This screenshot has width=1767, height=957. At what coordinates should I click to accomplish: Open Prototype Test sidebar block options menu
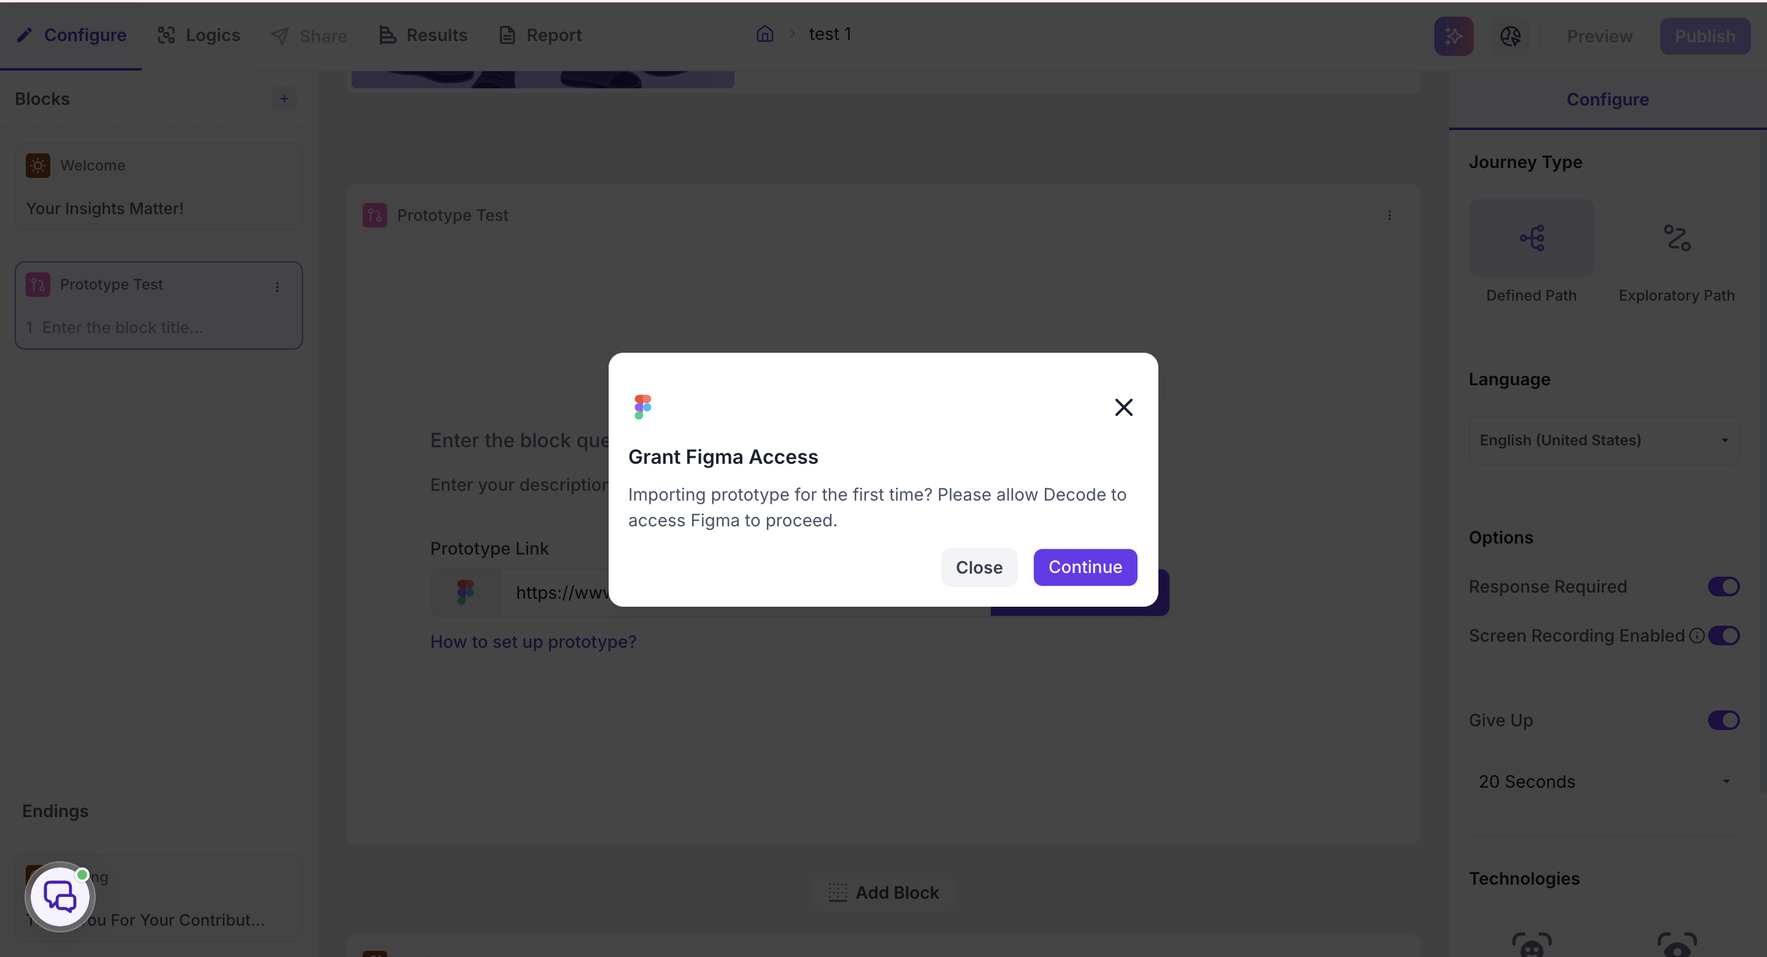[277, 286]
